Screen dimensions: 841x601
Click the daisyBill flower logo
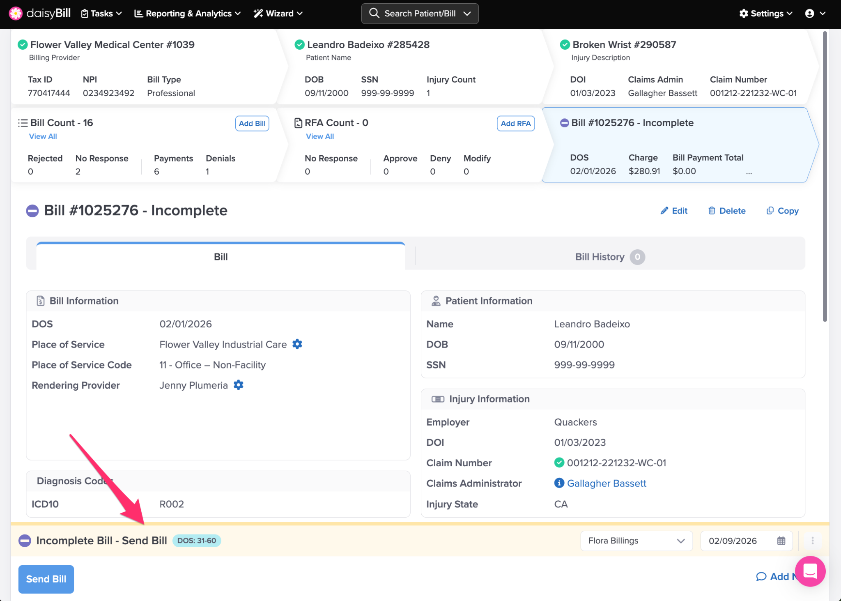(16, 13)
